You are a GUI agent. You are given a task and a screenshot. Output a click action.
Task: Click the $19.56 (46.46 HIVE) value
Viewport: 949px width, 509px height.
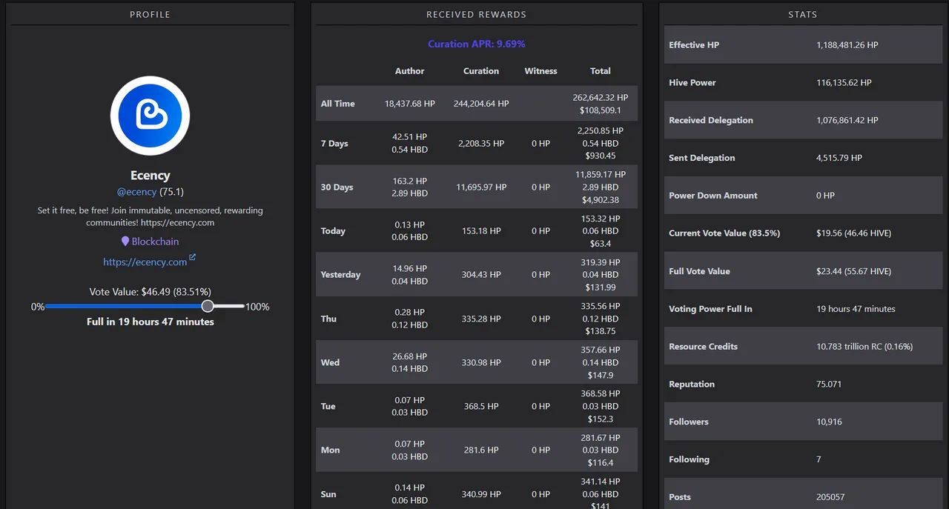coord(854,233)
